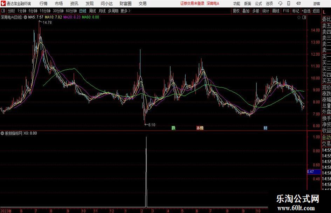331x213 pixels.
Task: Open the 选项 menu
Action: [269, 3]
